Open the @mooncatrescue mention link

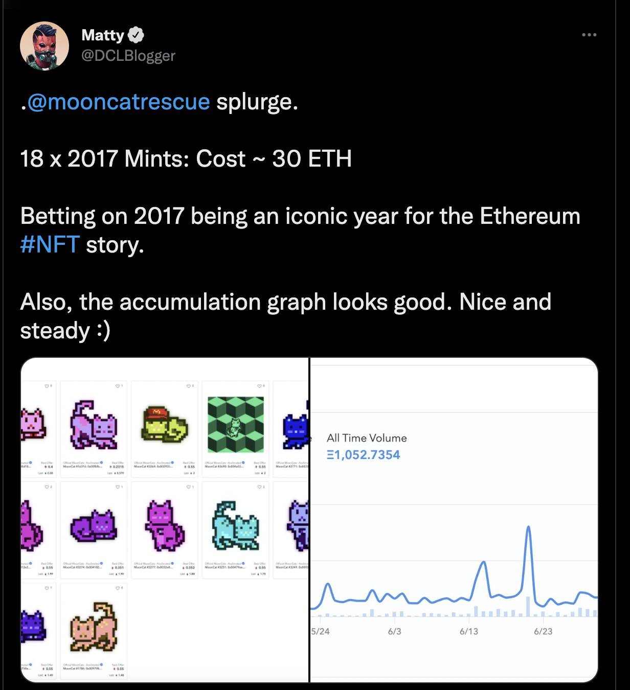point(119,102)
